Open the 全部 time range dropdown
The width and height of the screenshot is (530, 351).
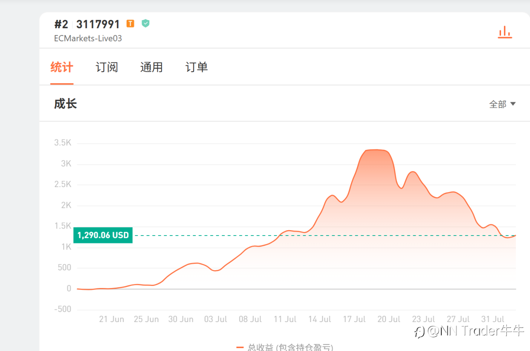(x=502, y=104)
